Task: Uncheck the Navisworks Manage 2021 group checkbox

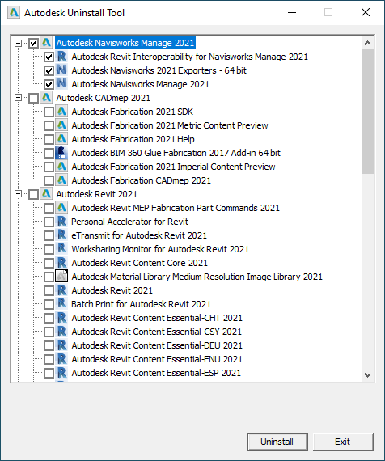Action: pos(33,44)
